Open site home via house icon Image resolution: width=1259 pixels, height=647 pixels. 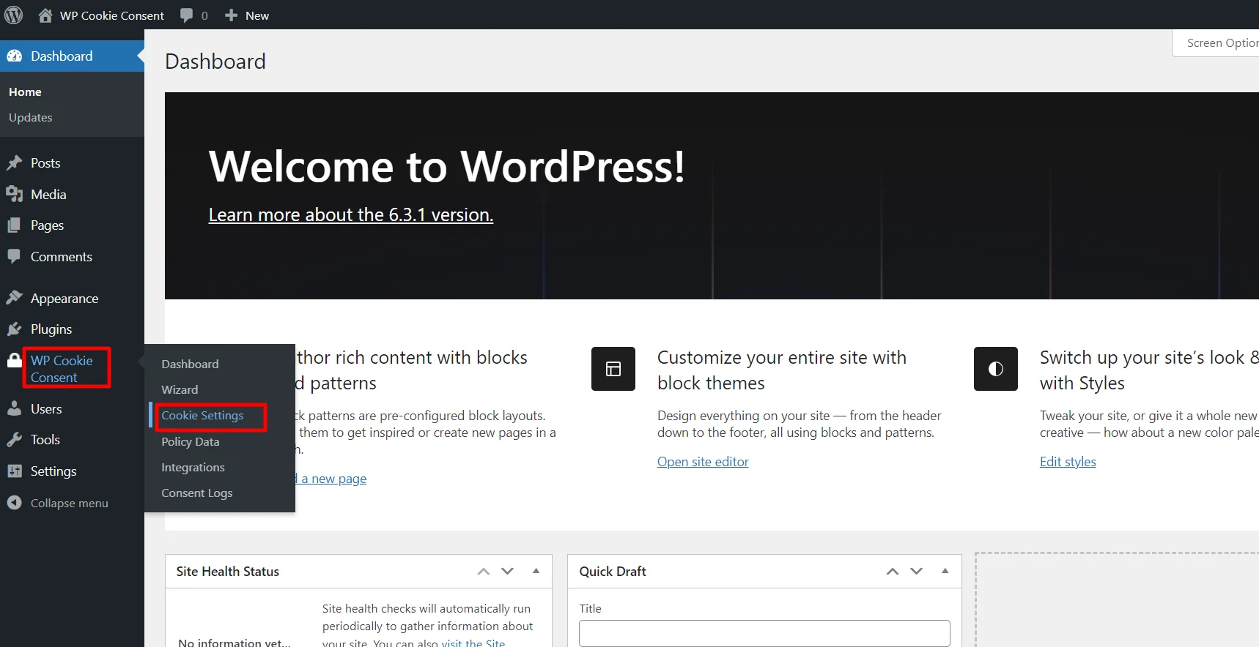tap(45, 15)
